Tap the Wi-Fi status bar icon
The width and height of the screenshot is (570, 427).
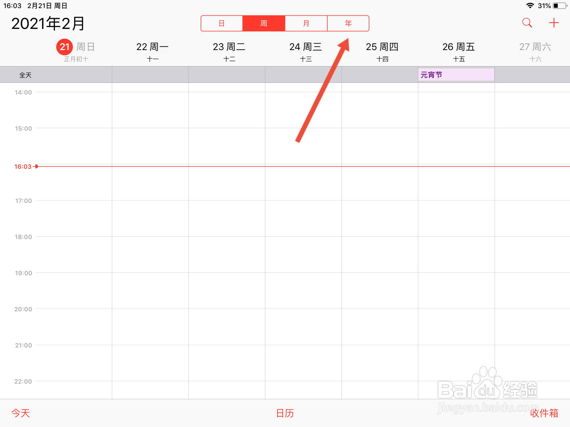tap(530, 6)
